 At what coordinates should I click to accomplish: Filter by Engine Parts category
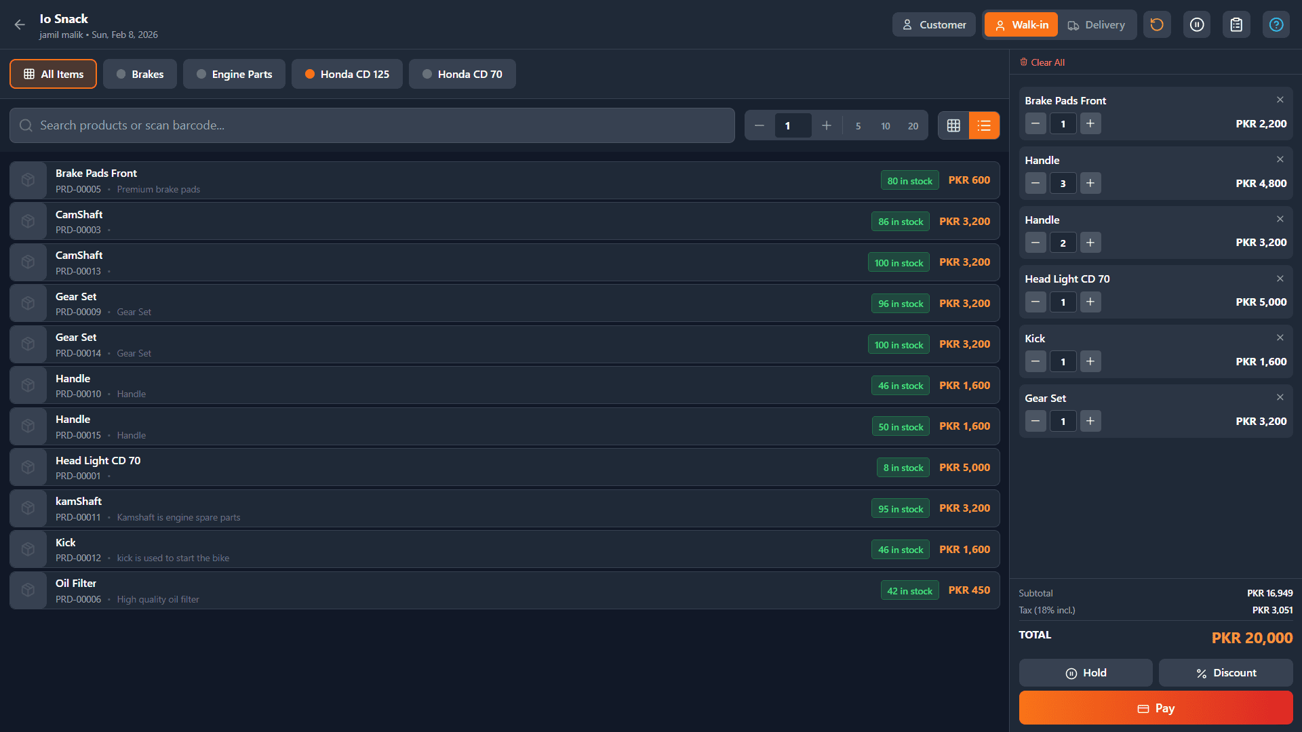pos(234,74)
